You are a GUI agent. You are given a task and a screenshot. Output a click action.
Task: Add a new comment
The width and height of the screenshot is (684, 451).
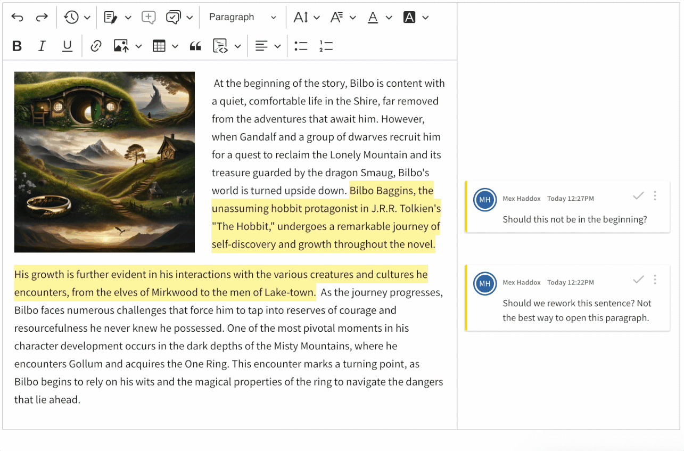(x=149, y=18)
